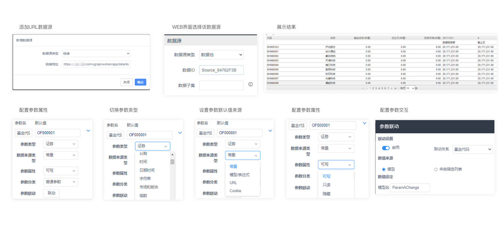This screenshot has height=227, width=499.
Task: Pick 只读 from 参数属性 options
Action: (326, 185)
